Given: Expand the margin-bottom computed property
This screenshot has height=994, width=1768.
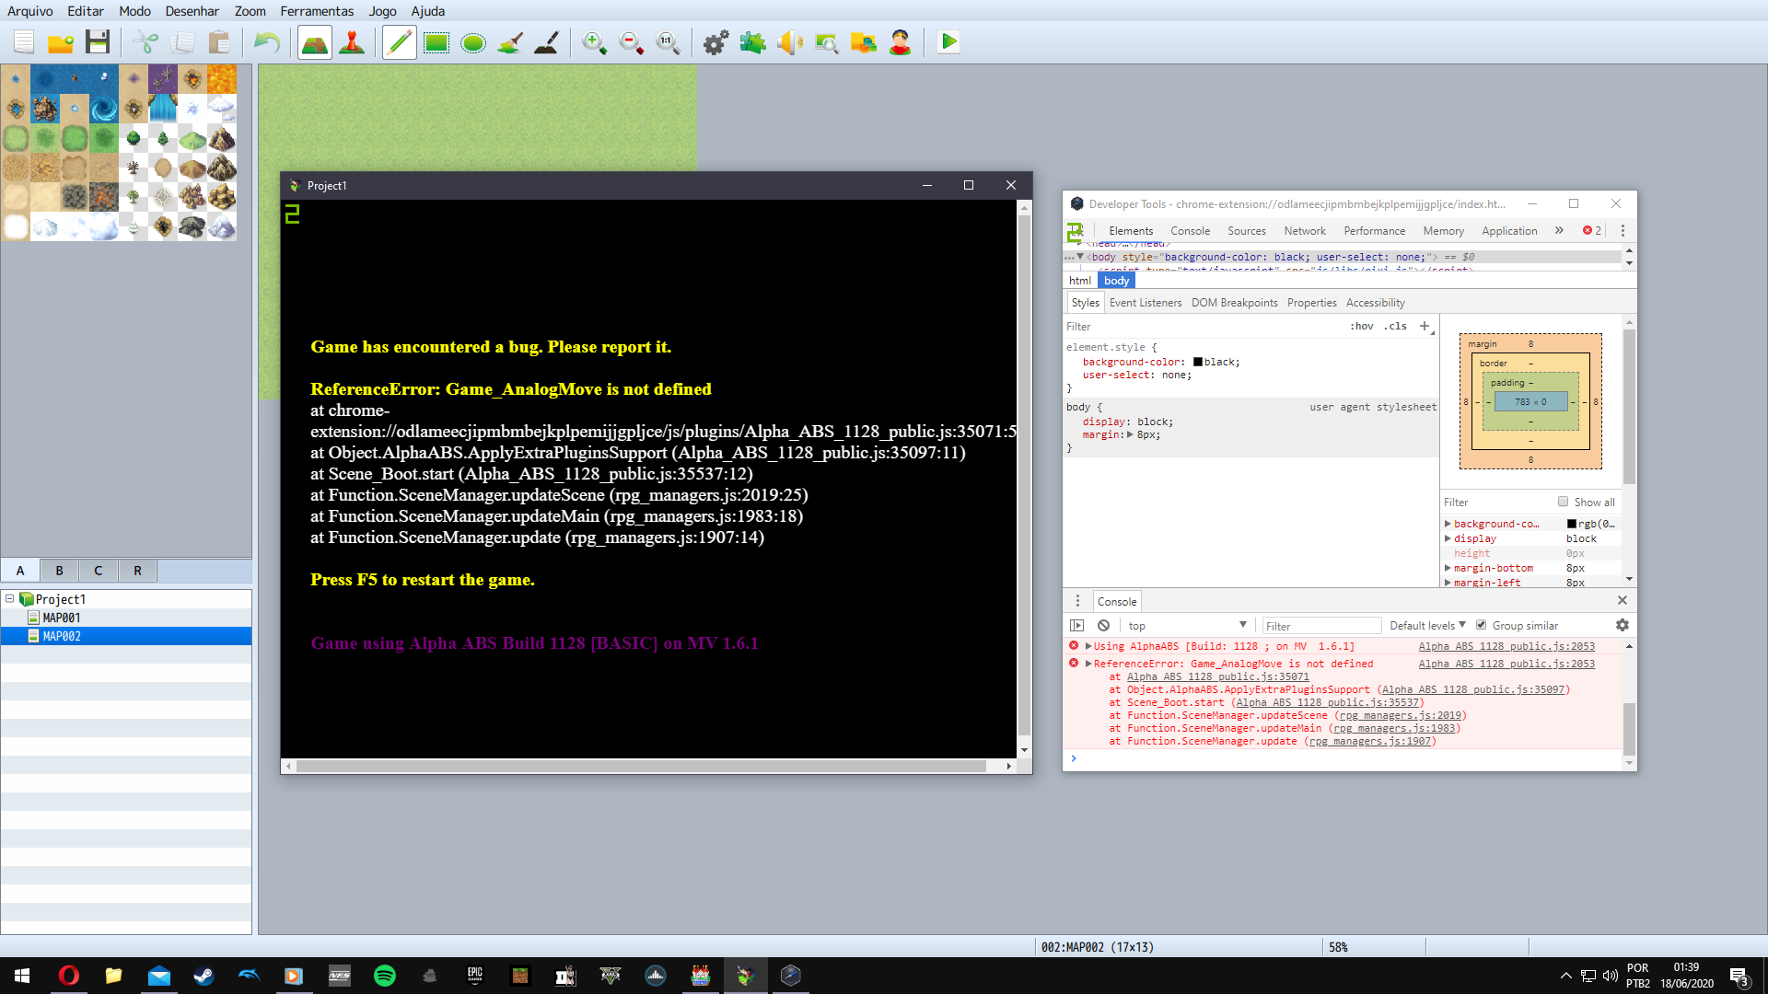Looking at the screenshot, I should pos(1448,568).
